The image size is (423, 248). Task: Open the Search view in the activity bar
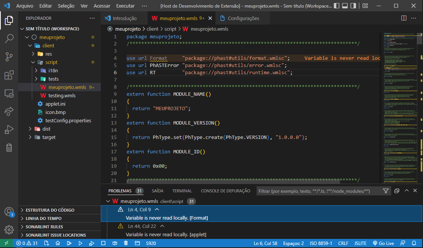tap(8, 38)
